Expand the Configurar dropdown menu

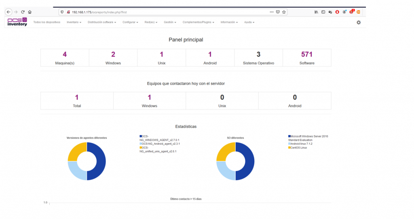(130, 23)
